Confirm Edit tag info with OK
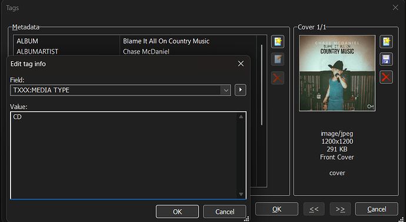406x222 pixels. [177, 211]
